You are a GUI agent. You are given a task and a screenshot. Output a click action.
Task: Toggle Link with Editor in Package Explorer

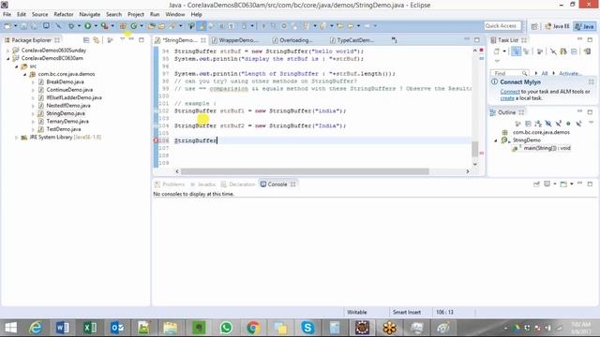[97, 40]
